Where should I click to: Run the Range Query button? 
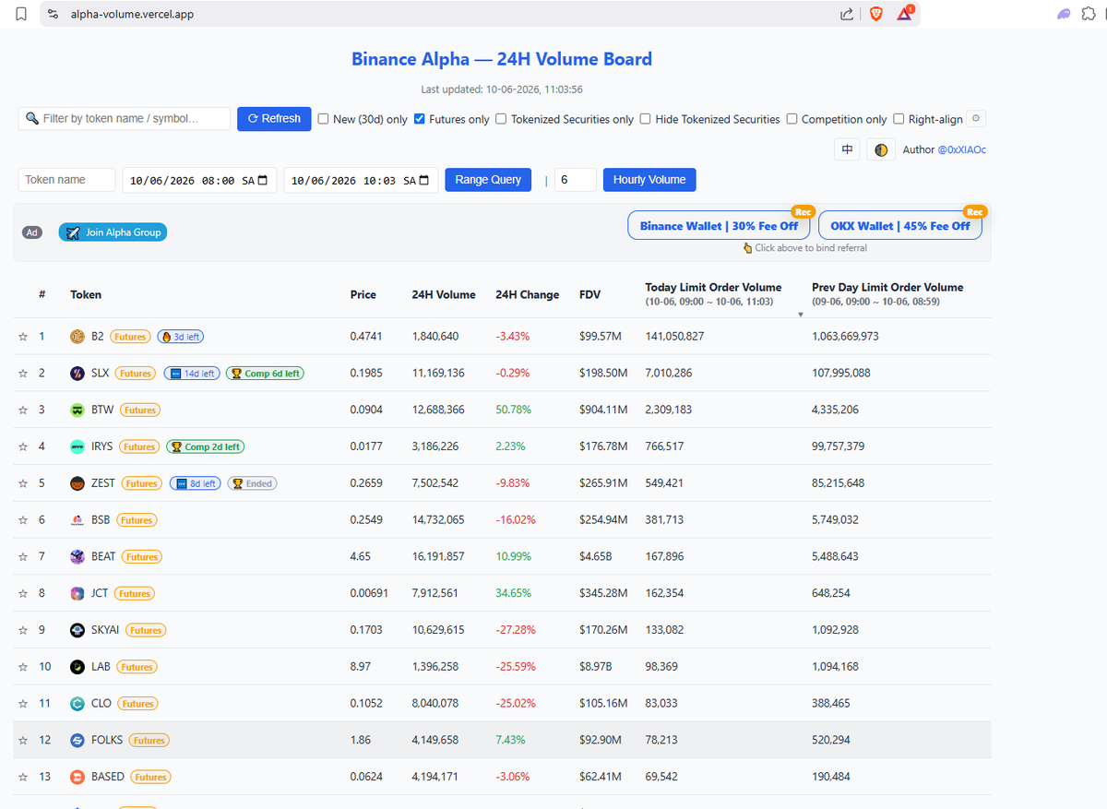(x=488, y=180)
